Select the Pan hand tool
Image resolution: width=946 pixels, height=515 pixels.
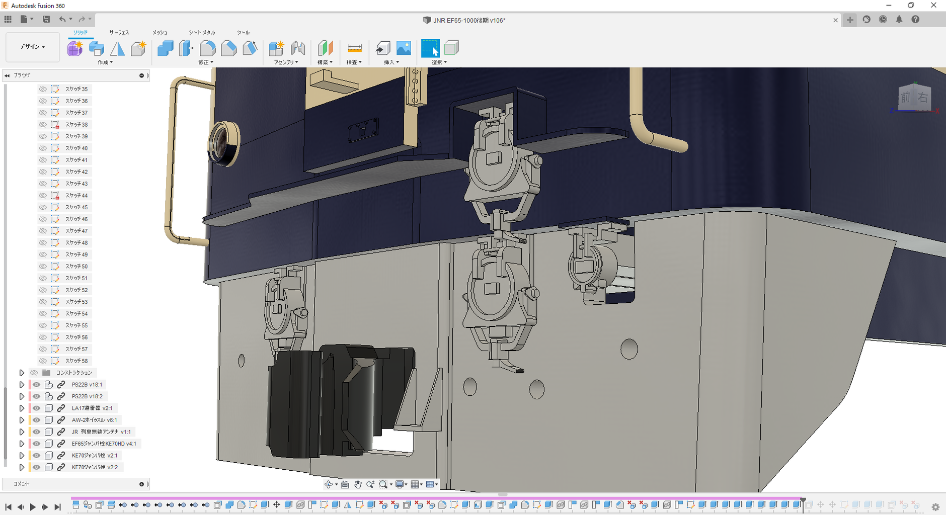point(357,484)
